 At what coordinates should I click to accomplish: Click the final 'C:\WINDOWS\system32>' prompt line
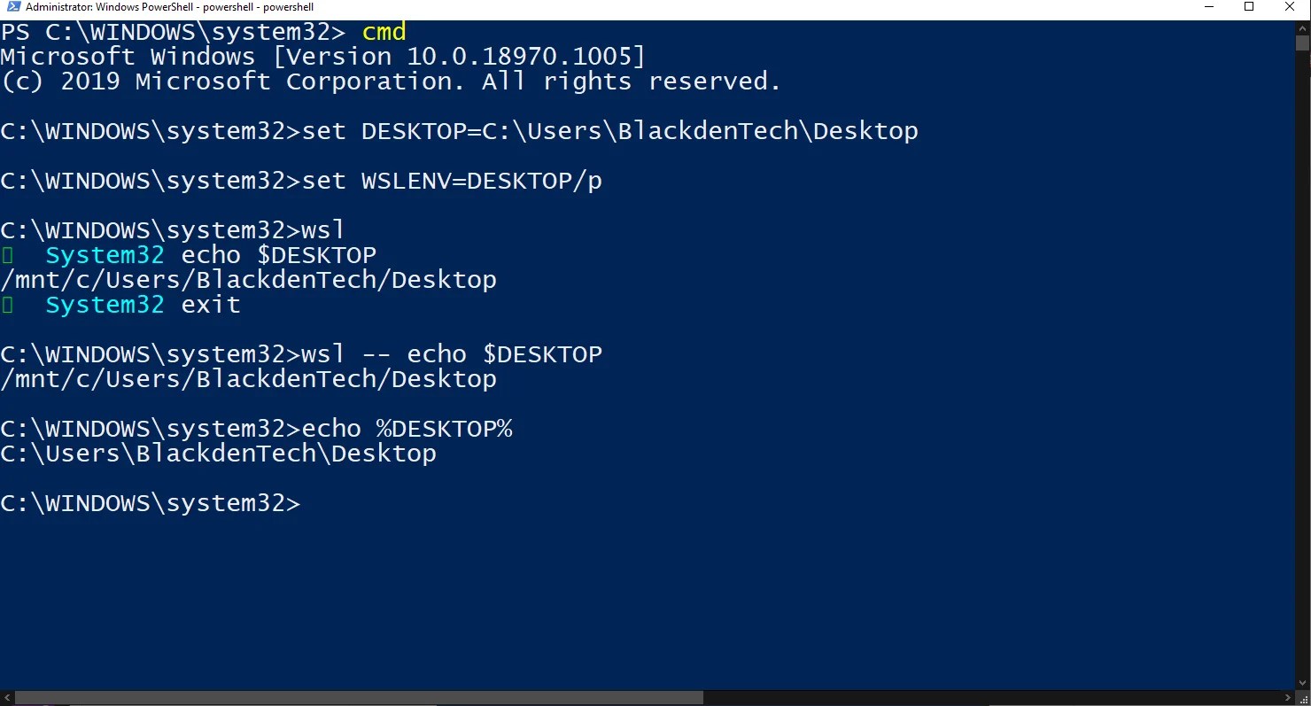[x=151, y=503]
